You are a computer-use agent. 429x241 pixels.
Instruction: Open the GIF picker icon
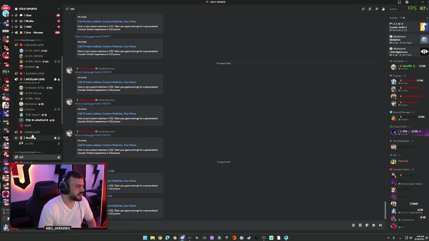360,225
